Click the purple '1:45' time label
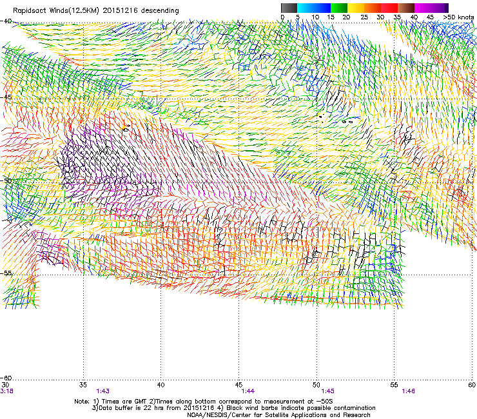Image resolution: width=477 pixels, height=419 pixels. click(327, 391)
